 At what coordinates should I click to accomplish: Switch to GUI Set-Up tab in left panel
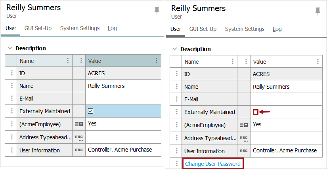pyautogui.click(x=38, y=28)
